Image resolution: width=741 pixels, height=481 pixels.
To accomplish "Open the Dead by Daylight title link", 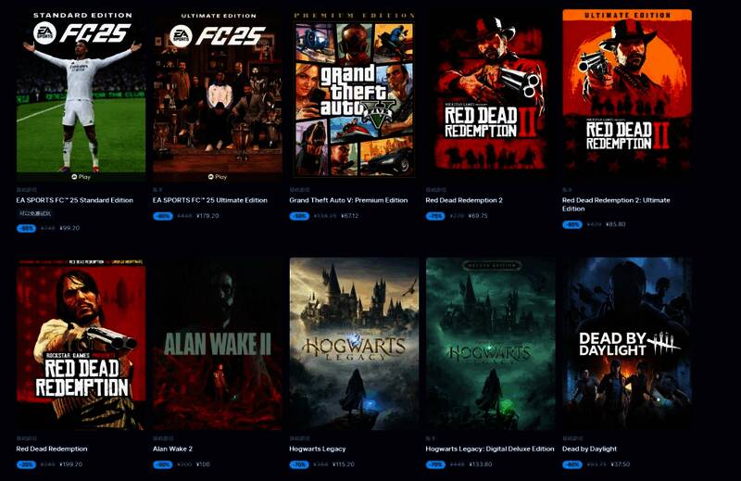I will 589,449.
